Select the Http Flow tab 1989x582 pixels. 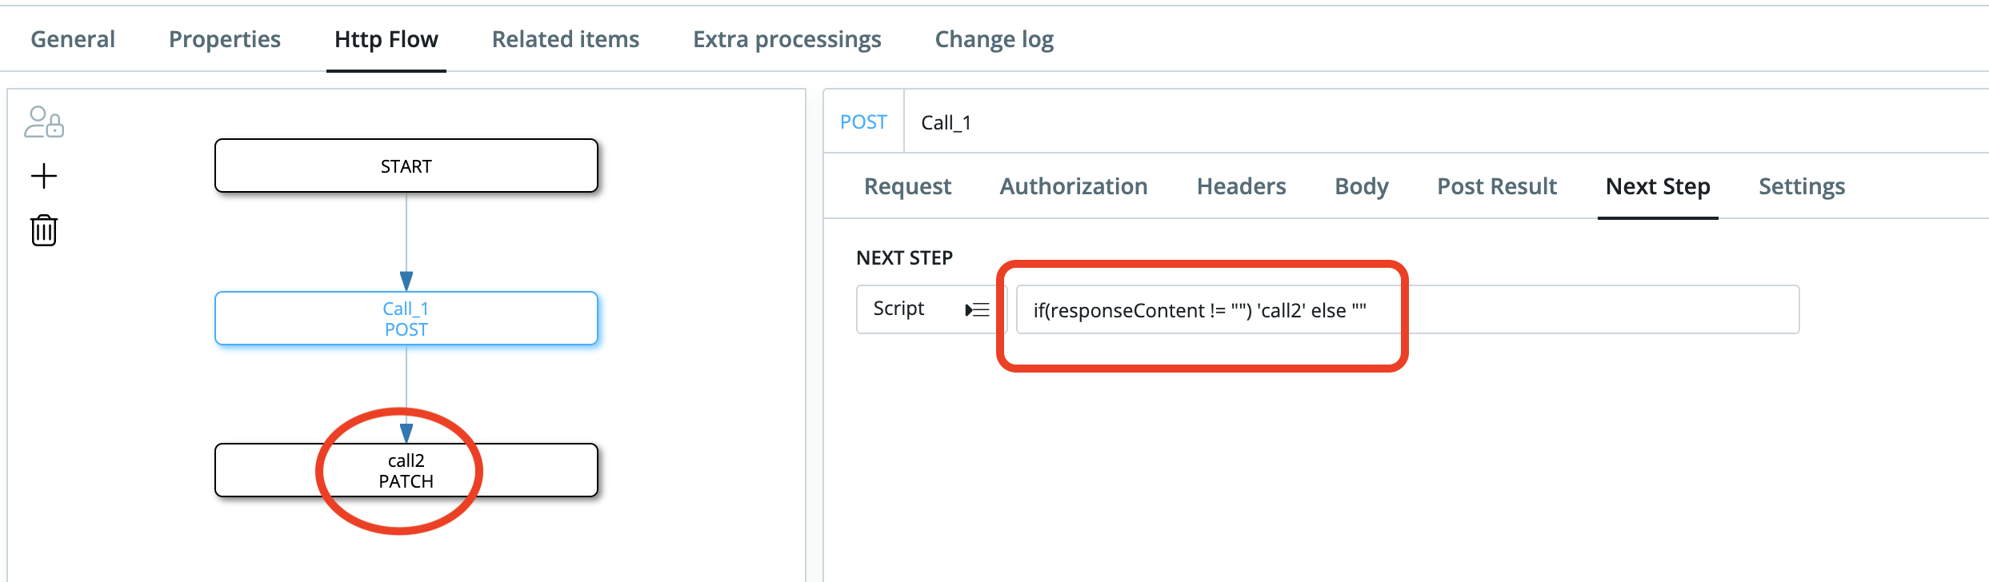(386, 39)
